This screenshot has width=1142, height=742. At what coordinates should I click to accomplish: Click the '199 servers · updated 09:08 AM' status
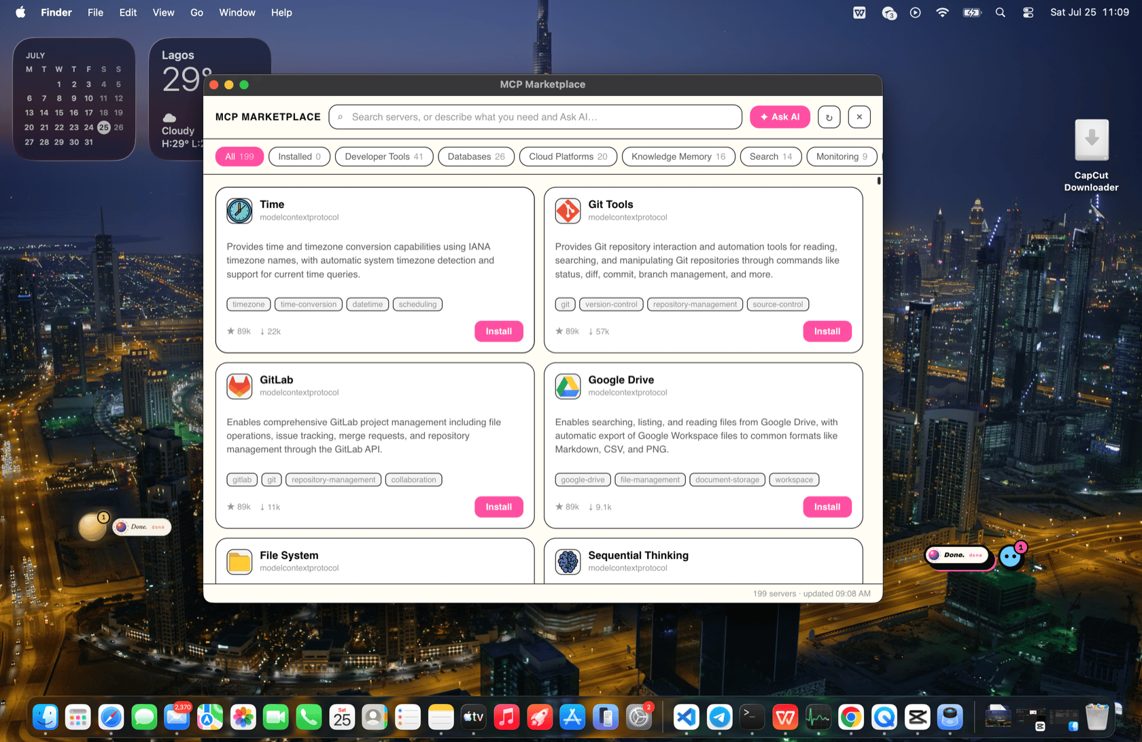812,594
